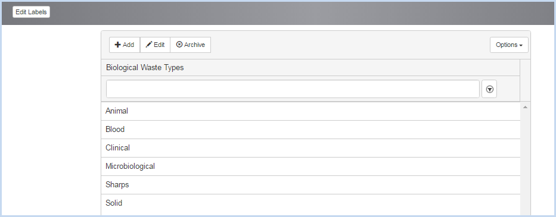The image size is (556, 217).
Task: Select the Animal waste type row
Action: pos(310,111)
